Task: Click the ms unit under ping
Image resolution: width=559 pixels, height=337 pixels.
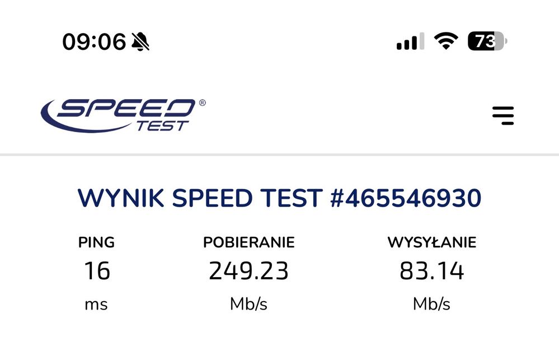Action: point(96,305)
